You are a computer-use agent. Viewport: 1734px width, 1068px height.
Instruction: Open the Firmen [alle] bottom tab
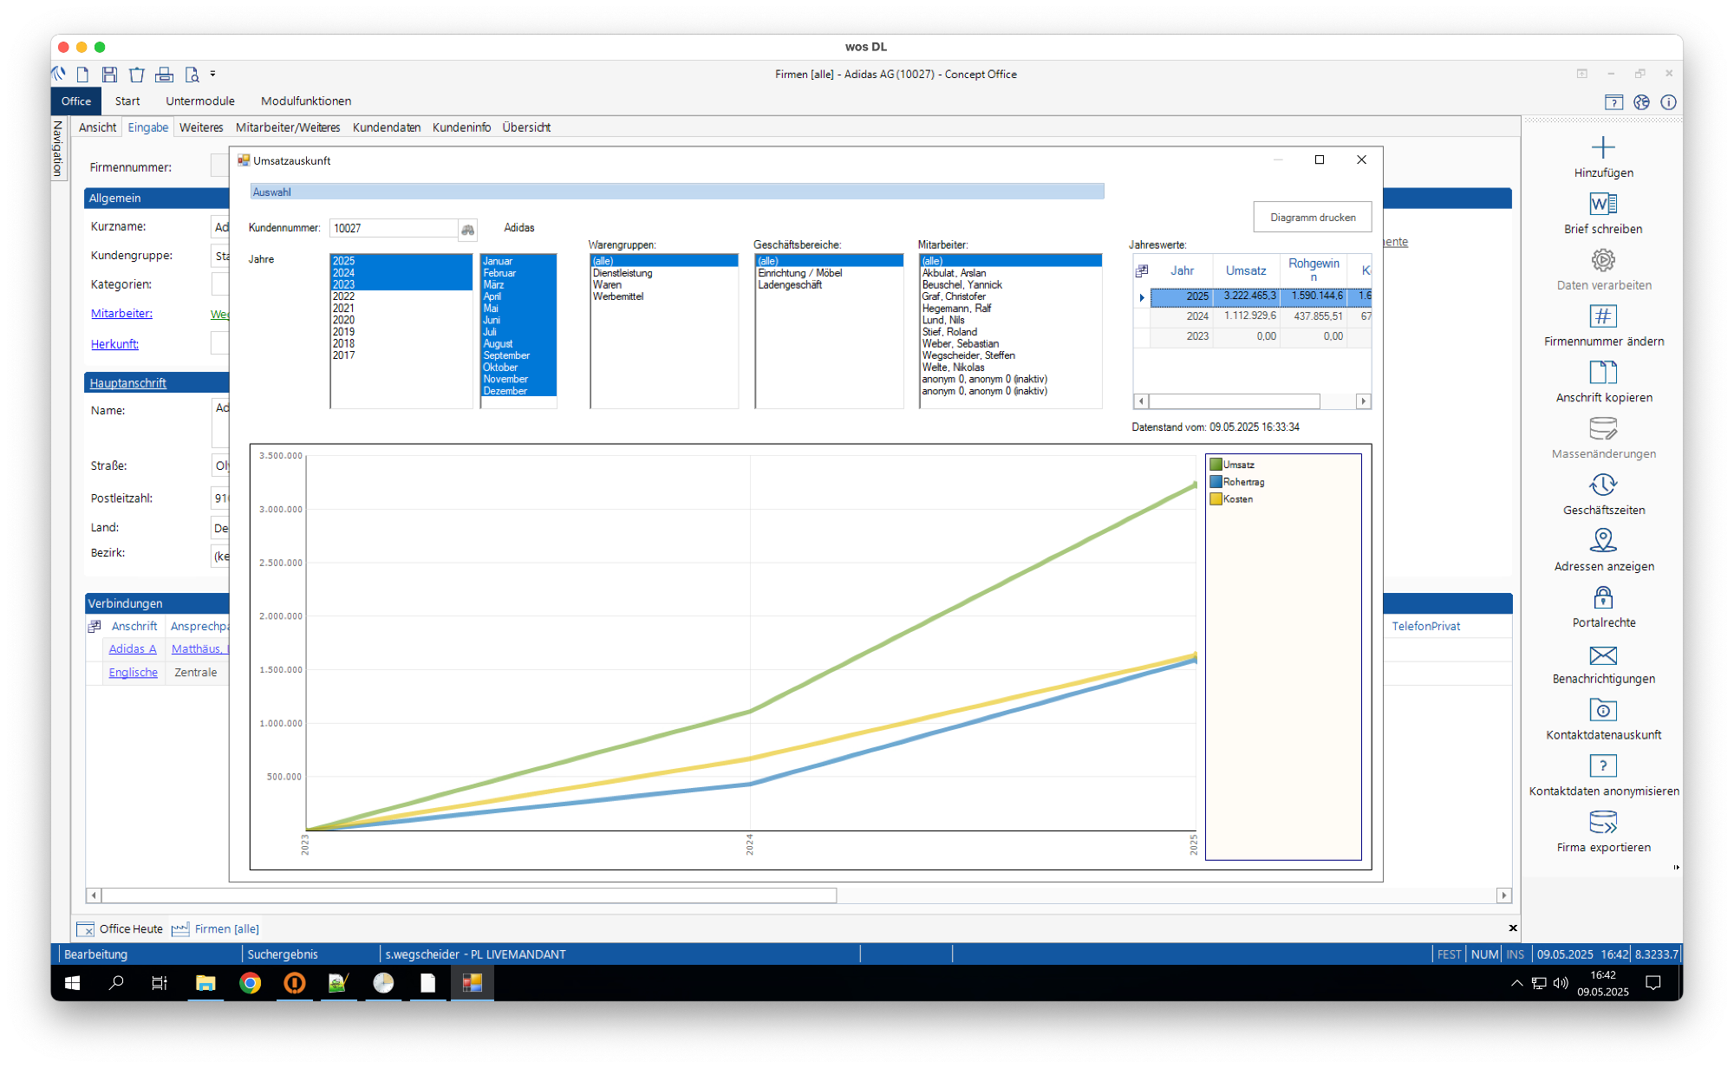coord(216,929)
